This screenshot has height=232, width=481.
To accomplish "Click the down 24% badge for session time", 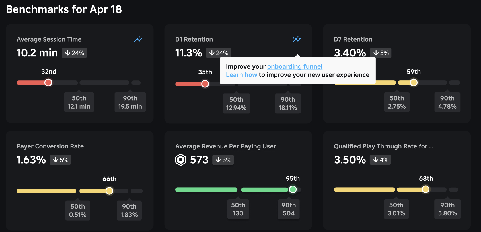I will coord(74,53).
